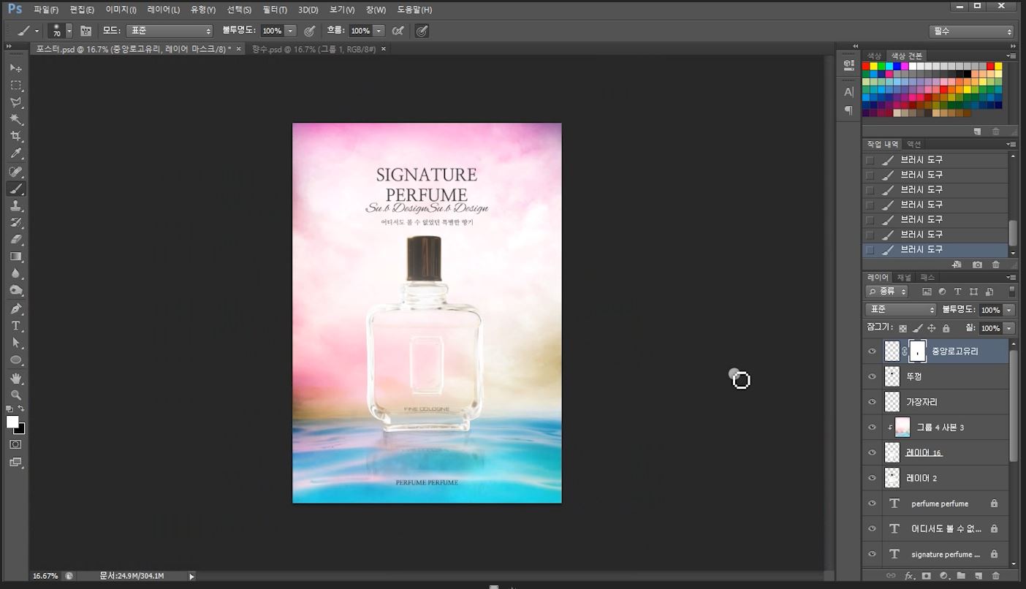
Task: Select the perfume perfume text layer
Action: point(939,503)
